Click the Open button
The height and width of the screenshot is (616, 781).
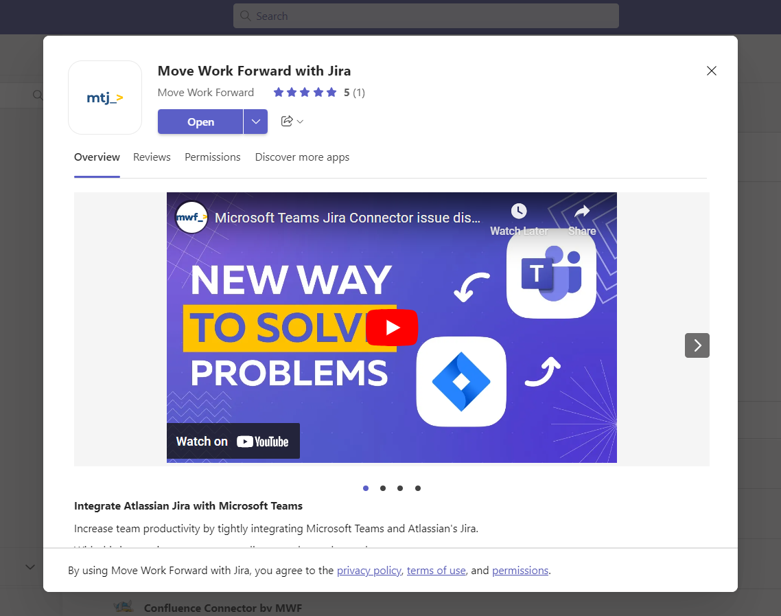coord(200,122)
